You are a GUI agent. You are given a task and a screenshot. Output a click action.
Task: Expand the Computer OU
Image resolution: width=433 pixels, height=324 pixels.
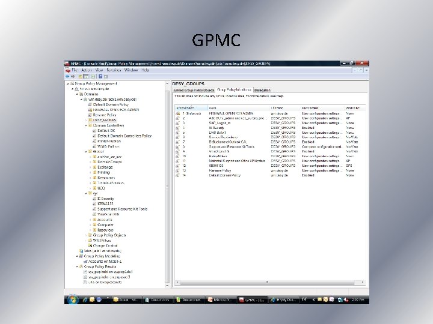coord(91,225)
